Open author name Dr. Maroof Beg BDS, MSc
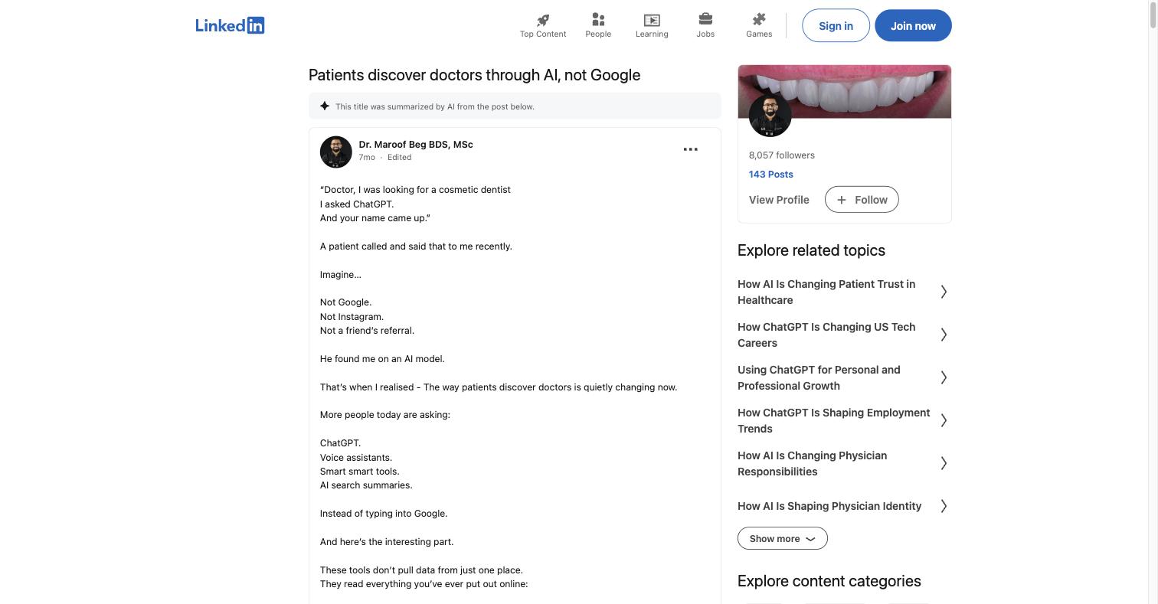 [x=416, y=144]
